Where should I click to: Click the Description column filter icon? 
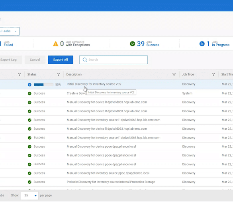[174, 75]
